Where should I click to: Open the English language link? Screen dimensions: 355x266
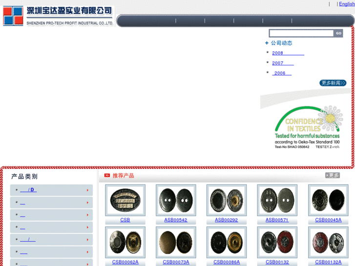(347, 4)
